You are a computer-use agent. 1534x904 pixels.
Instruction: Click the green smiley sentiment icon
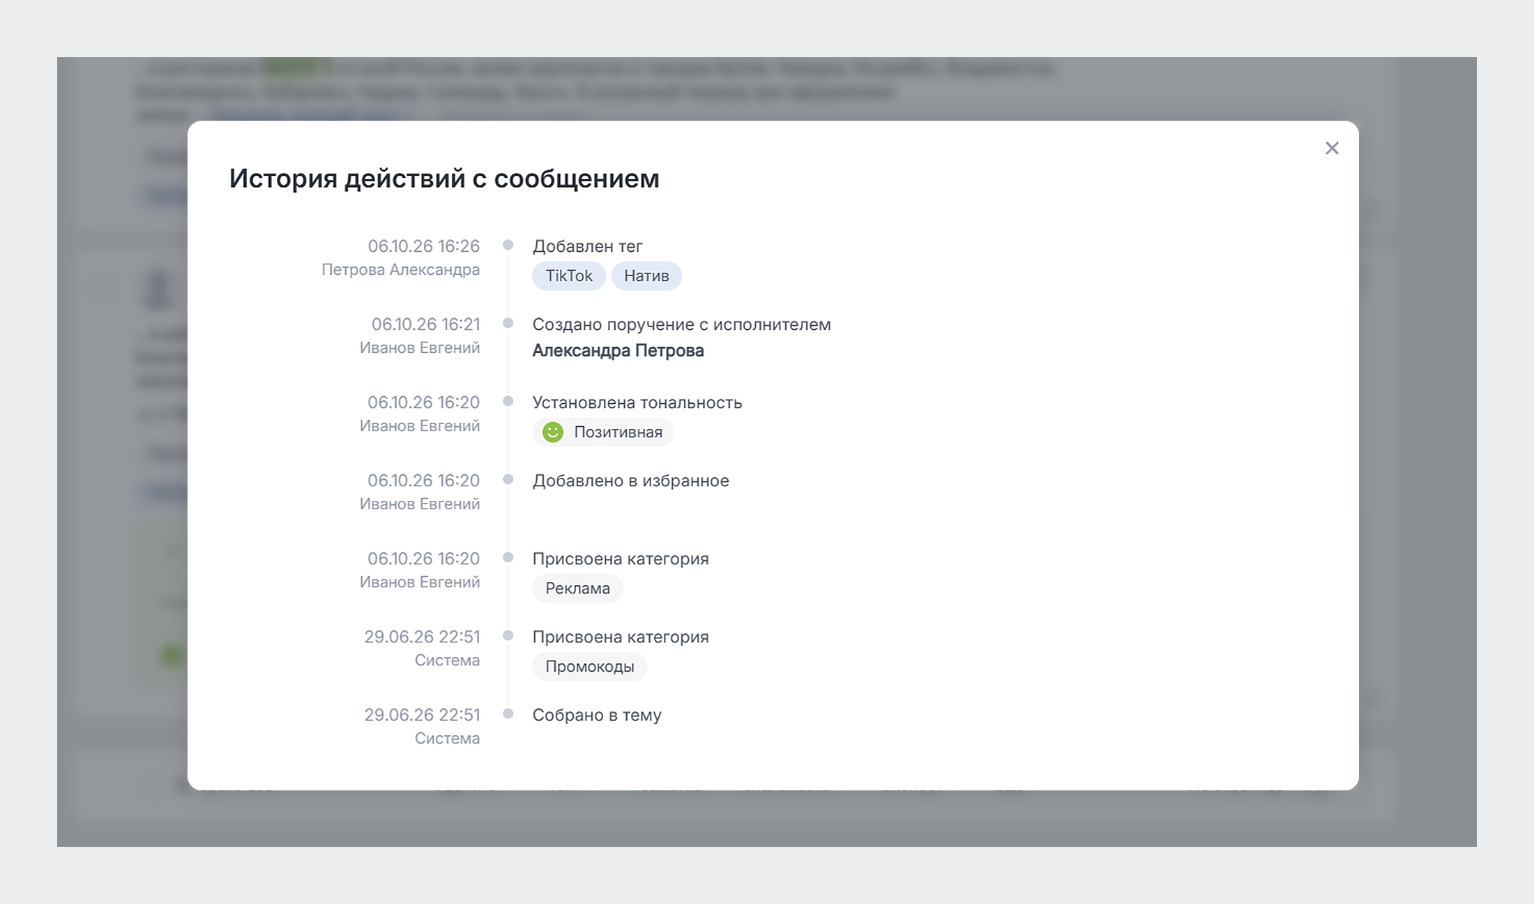pyautogui.click(x=553, y=432)
